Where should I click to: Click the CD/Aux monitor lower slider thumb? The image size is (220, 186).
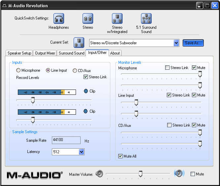click(x=200, y=144)
